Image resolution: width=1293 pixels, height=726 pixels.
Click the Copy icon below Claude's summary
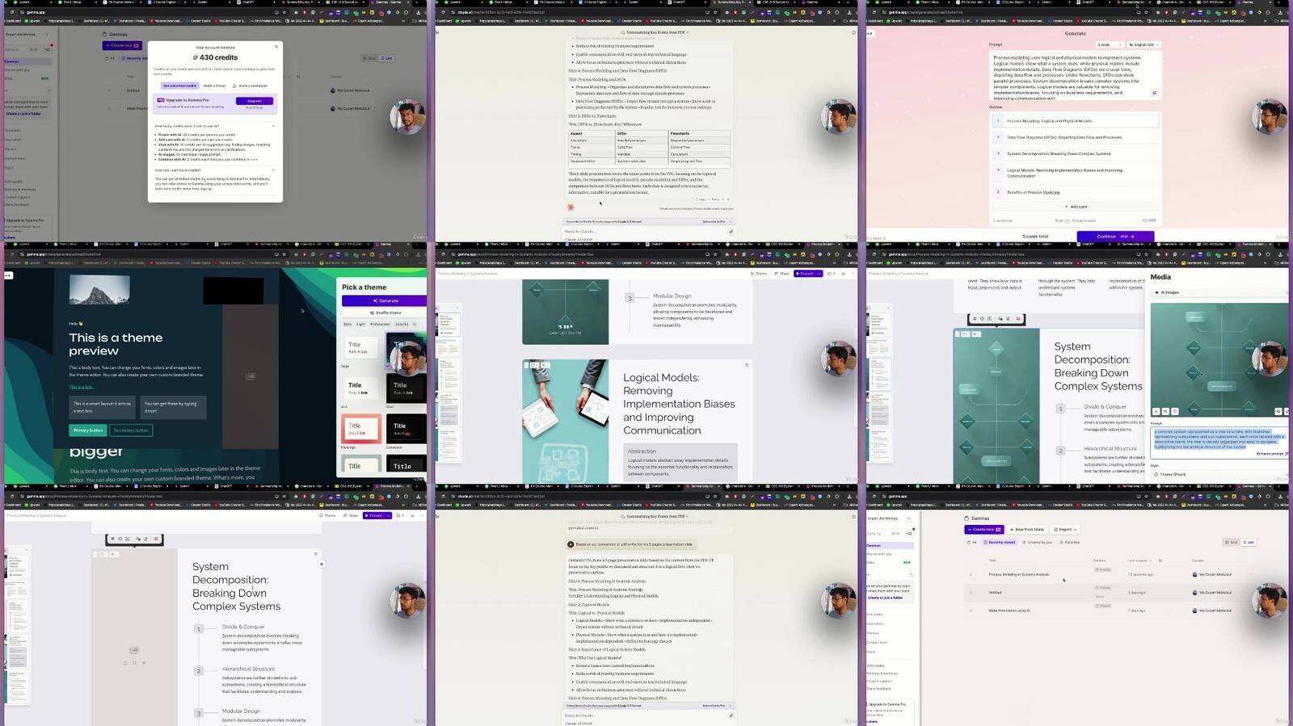(x=701, y=199)
